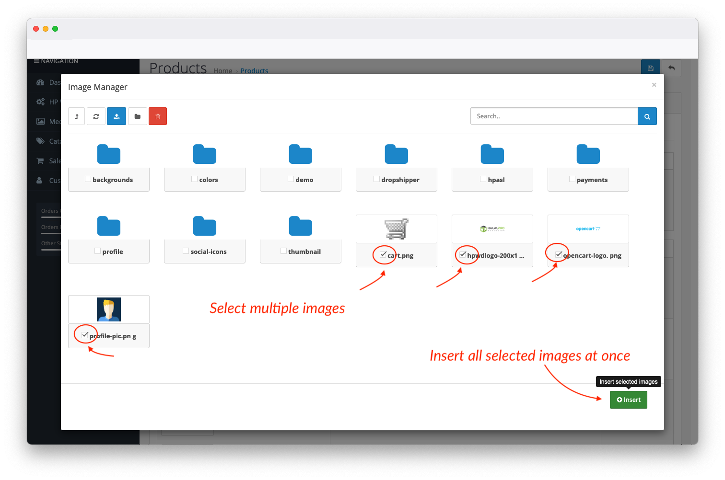Open the Customers section in sidebar
The height and width of the screenshot is (480, 725).
(x=40, y=180)
